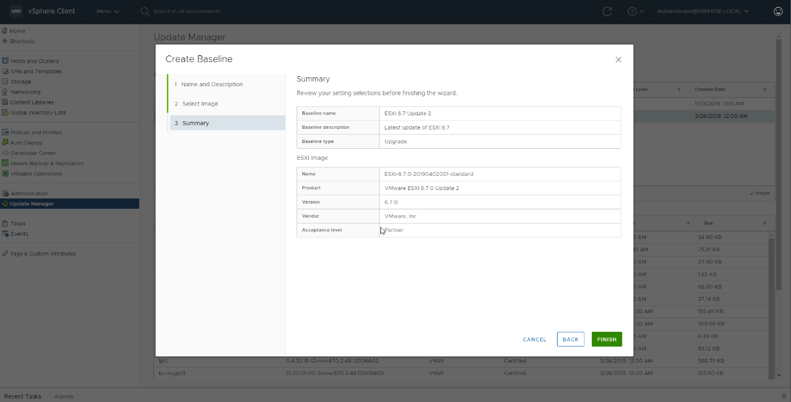Click the Update Manager page heading

click(190, 37)
